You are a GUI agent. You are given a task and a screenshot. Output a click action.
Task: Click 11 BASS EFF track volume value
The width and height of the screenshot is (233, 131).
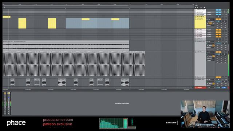coord(218,43)
